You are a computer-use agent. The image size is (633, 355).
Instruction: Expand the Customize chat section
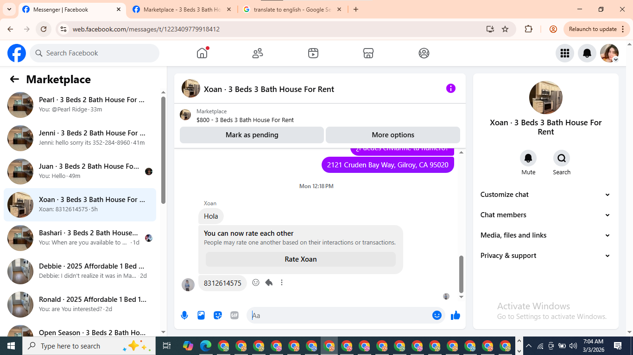[546, 195]
